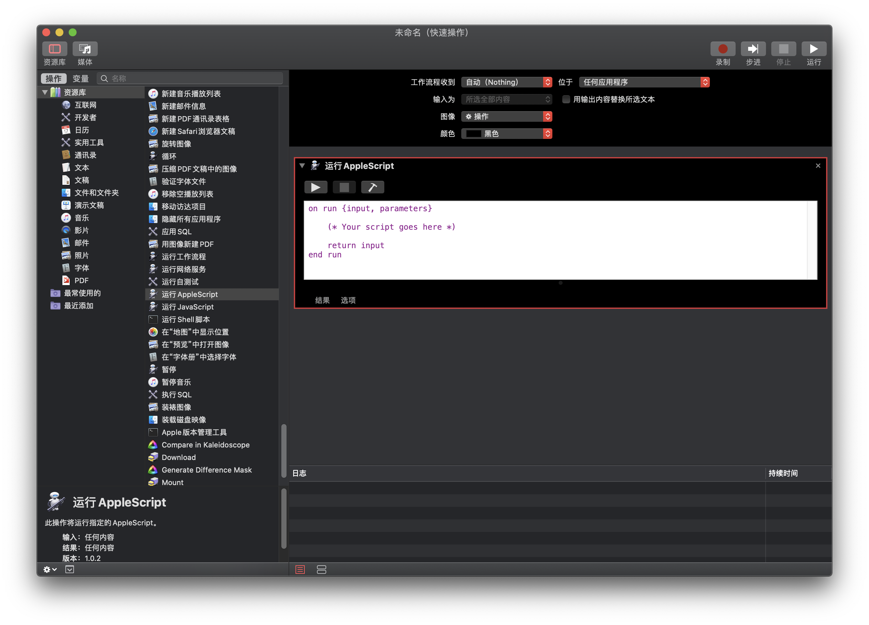Enable 用输出内容替换所选文本 checkbox
869x625 pixels.
(566, 100)
